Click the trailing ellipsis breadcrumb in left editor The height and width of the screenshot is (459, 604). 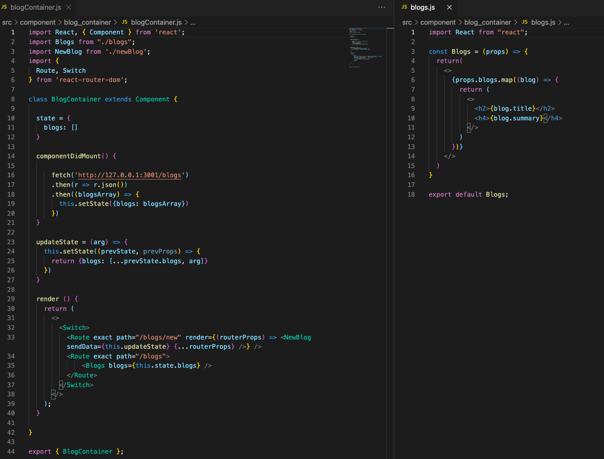click(x=193, y=22)
